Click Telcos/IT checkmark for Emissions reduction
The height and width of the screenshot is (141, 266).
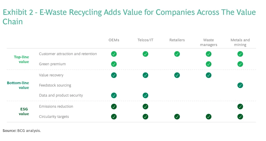pos(145,107)
